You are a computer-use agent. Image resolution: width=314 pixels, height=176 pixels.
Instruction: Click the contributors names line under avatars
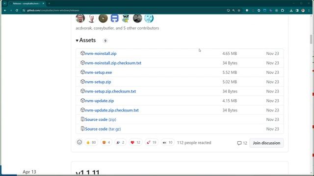117,28
